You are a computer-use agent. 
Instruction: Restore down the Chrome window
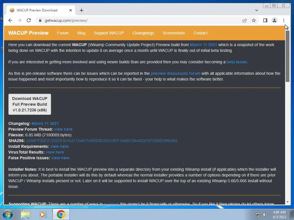point(274,6)
